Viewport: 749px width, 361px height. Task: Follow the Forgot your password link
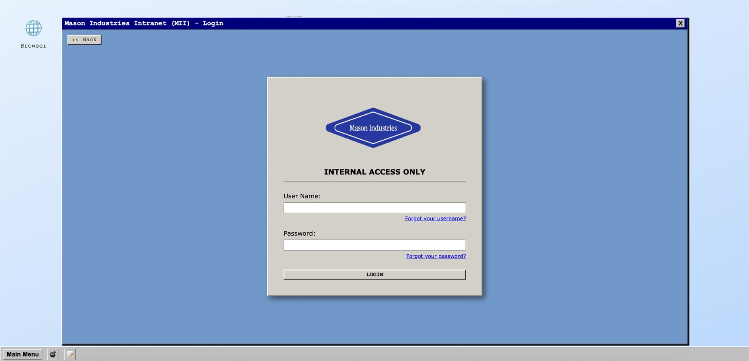(436, 256)
